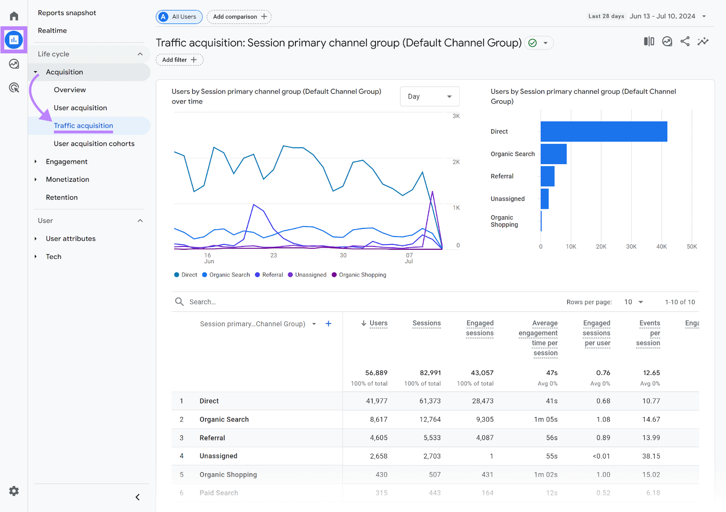The width and height of the screenshot is (726, 512).
Task: Click the Add comparison button
Action: coord(239,17)
